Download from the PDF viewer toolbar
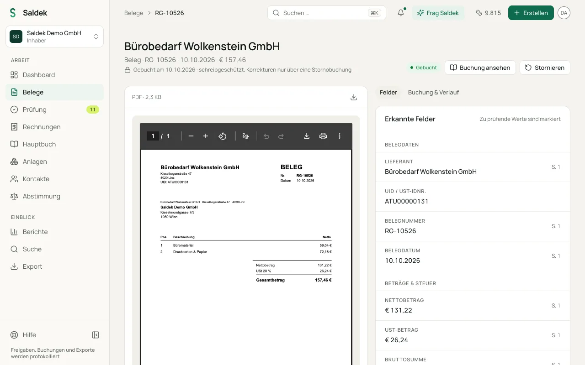585x365 pixels. (x=307, y=136)
